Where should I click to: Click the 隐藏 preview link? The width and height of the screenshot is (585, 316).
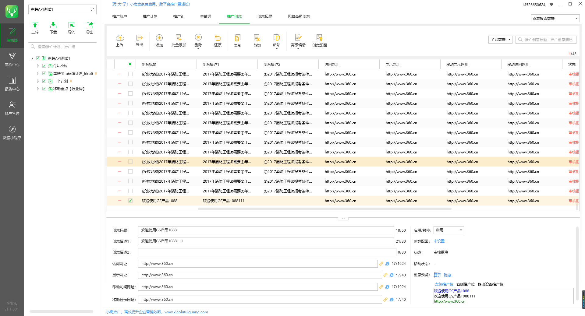click(448, 275)
